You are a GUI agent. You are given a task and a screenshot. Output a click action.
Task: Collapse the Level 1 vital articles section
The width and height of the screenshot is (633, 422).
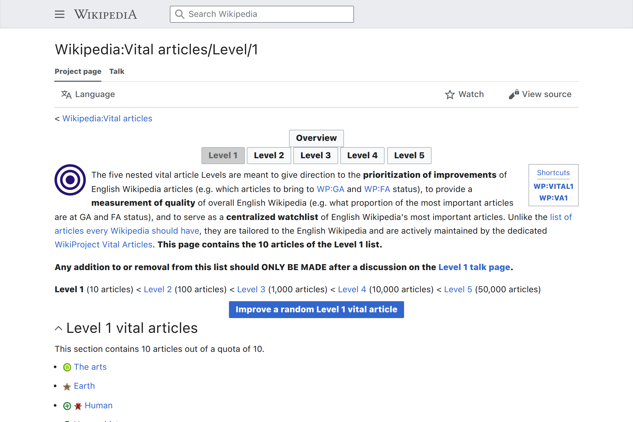tap(58, 328)
